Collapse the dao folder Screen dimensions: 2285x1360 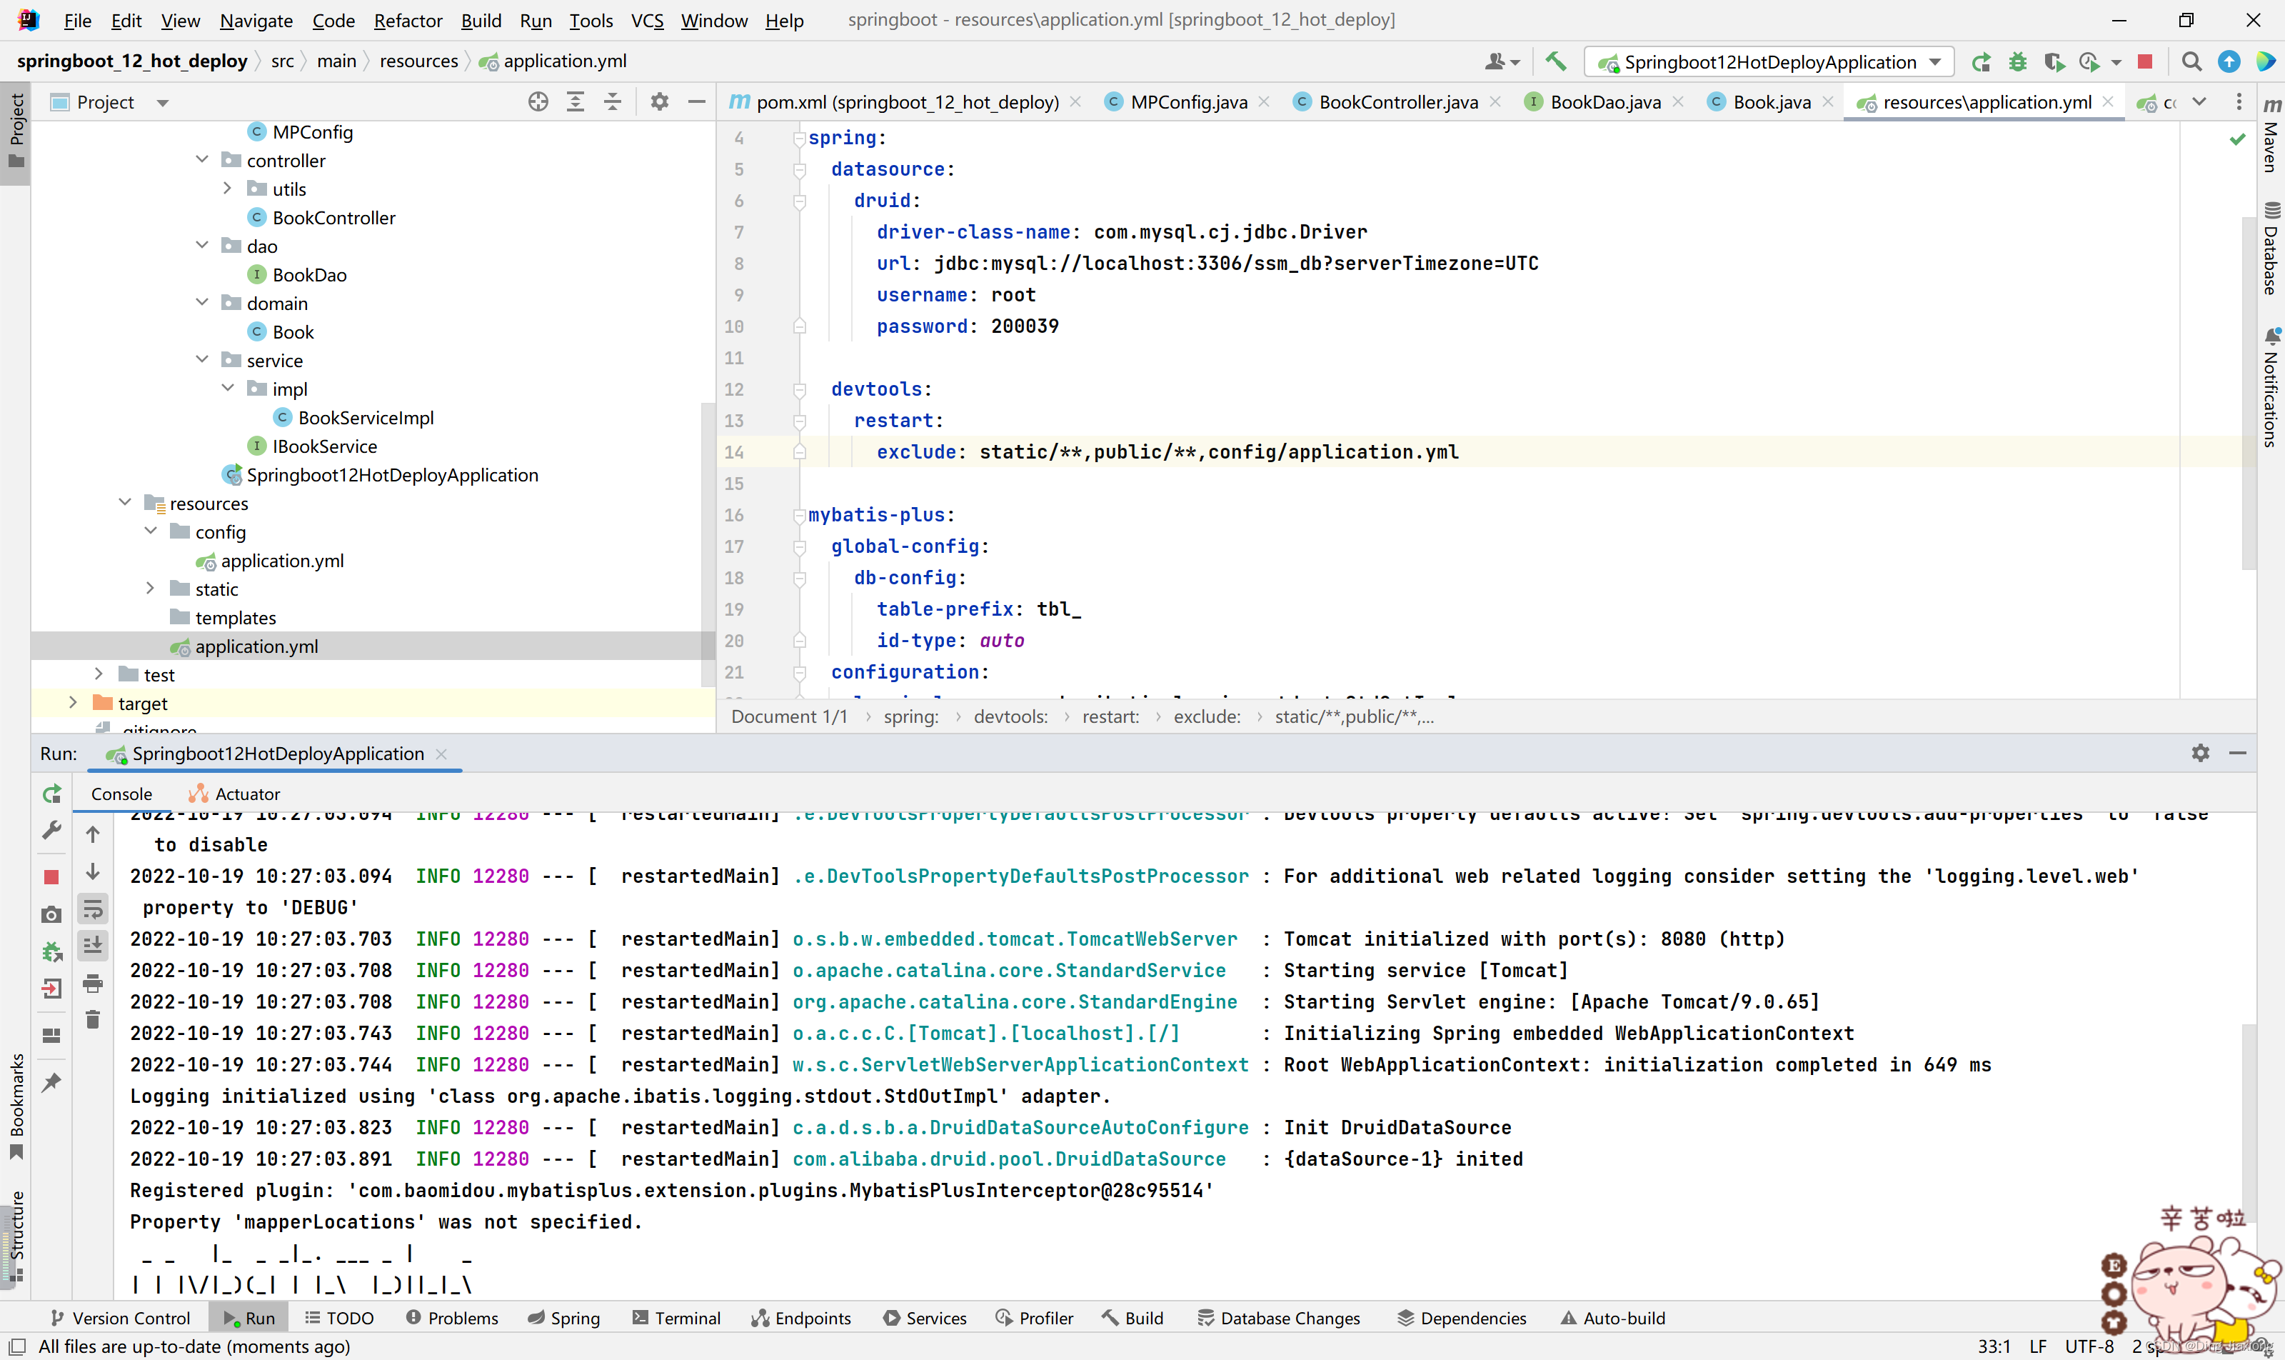[201, 245]
